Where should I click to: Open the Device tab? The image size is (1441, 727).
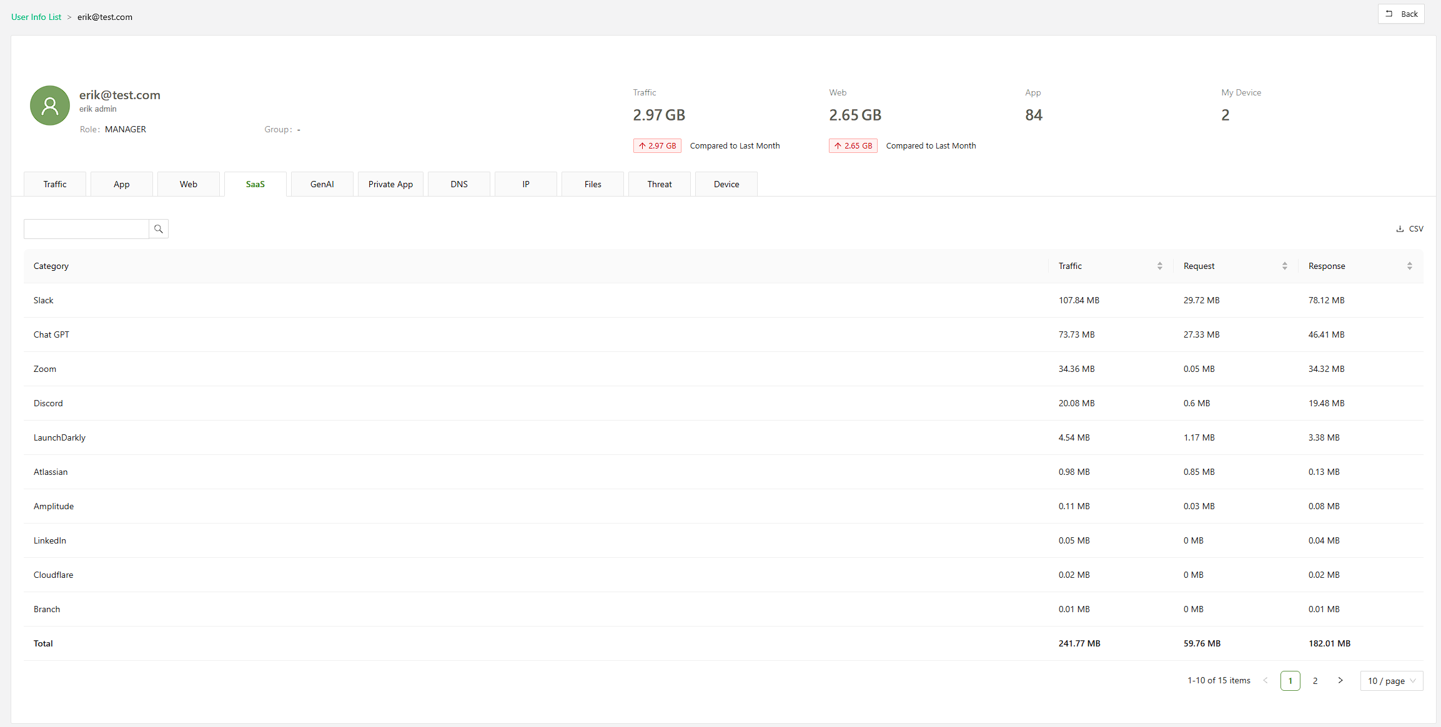point(726,184)
